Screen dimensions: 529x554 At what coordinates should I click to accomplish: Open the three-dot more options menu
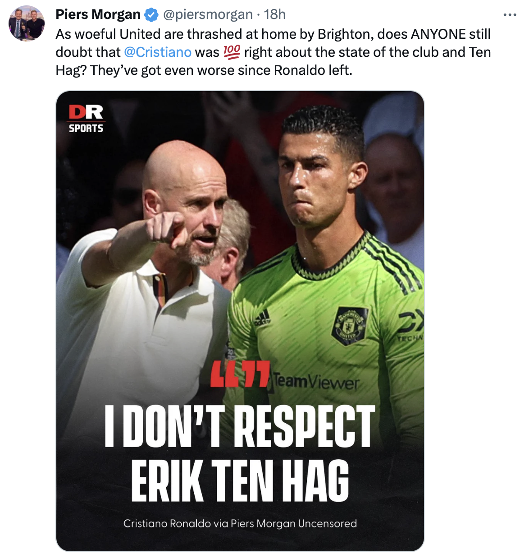click(510, 15)
